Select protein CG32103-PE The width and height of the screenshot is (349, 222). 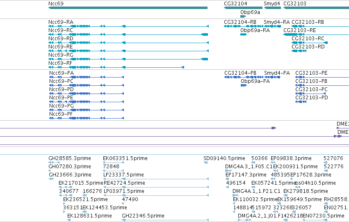pos(322,77)
